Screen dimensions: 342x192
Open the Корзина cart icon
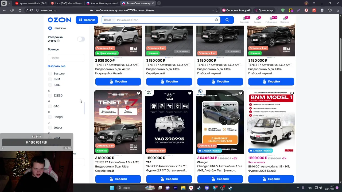point(285,20)
